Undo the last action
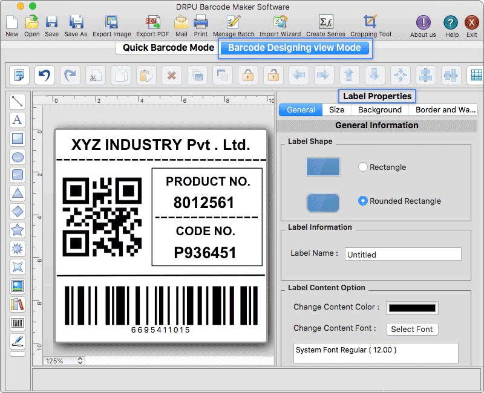The width and height of the screenshot is (484, 393). coord(44,75)
